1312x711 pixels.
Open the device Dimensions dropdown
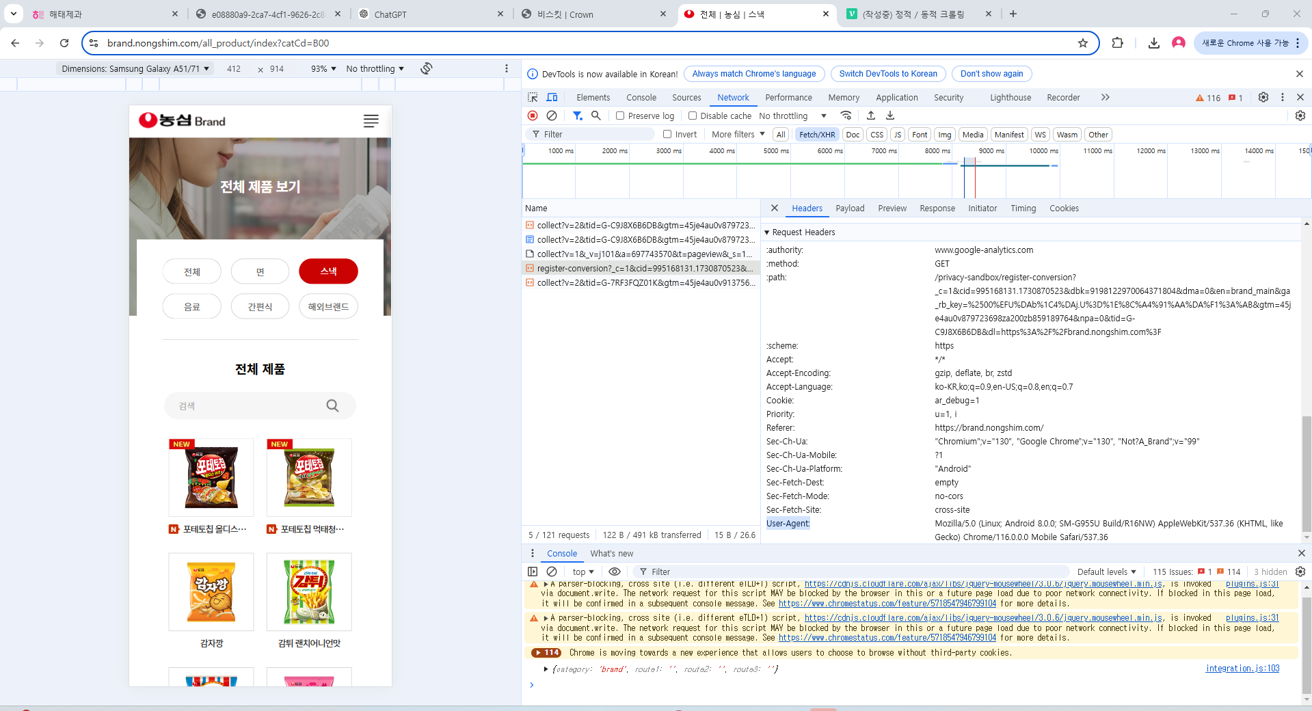point(135,68)
